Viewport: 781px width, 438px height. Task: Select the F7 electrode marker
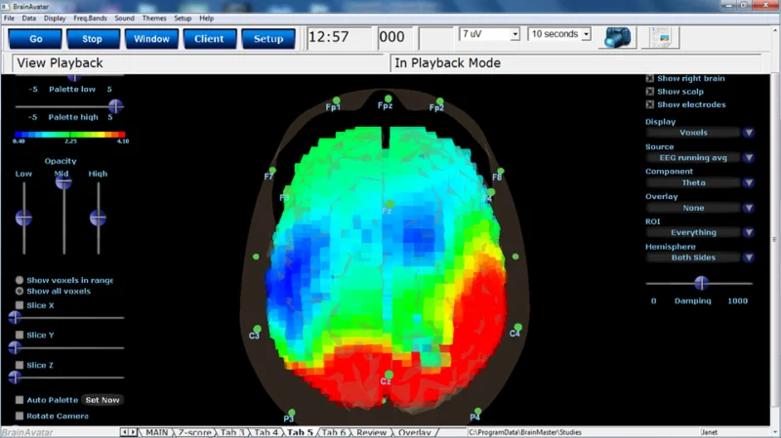[x=272, y=171]
